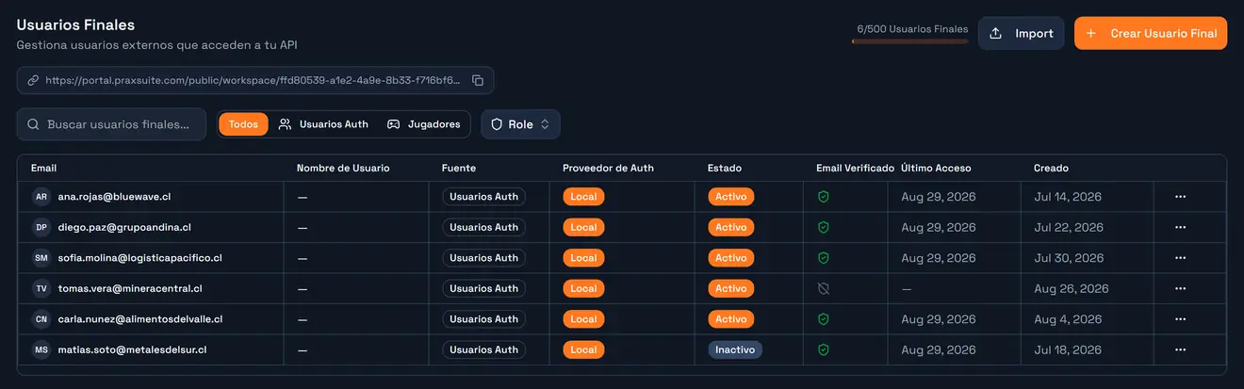Click created date Jul 30, 2026
Image resolution: width=1244 pixels, height=389 pixels.
[1069, 258]
